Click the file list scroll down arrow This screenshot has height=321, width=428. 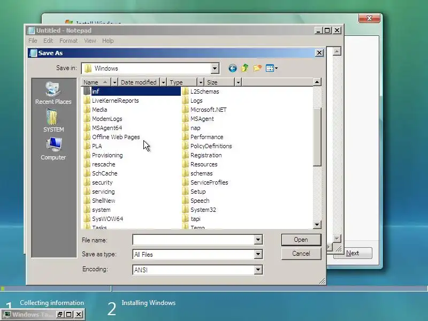tap(317, 225)
